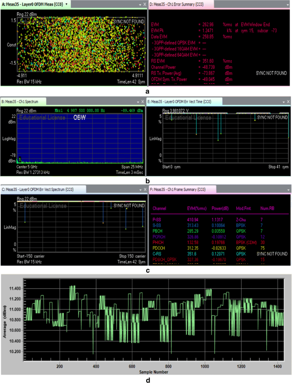292x383 pixels.
Task: Click marker amplitude readout -89.469 dBm
Action: point(132,111)
